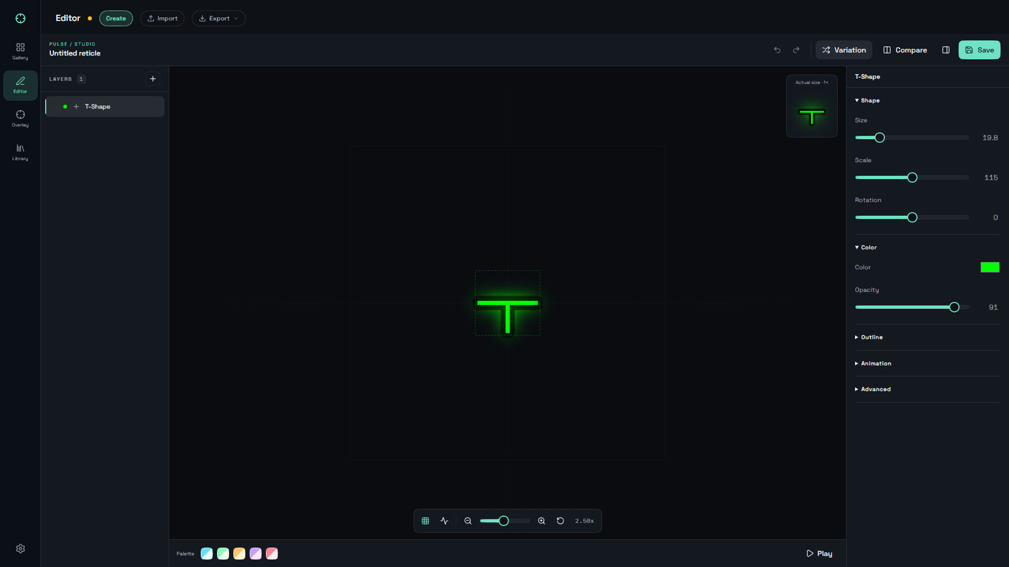
Task: Click the Create button
Action: click(x=116, y=18)
